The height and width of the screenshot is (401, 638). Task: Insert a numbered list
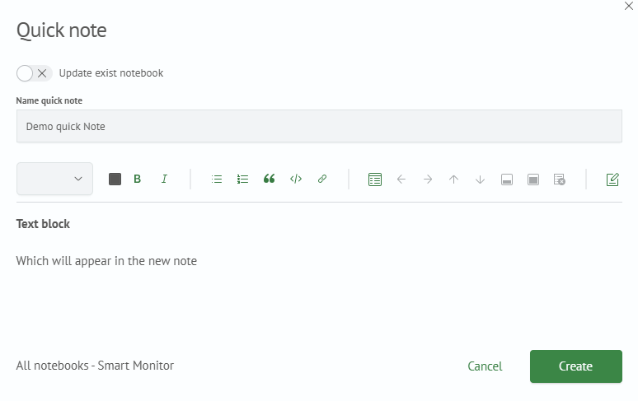(242, 179)
